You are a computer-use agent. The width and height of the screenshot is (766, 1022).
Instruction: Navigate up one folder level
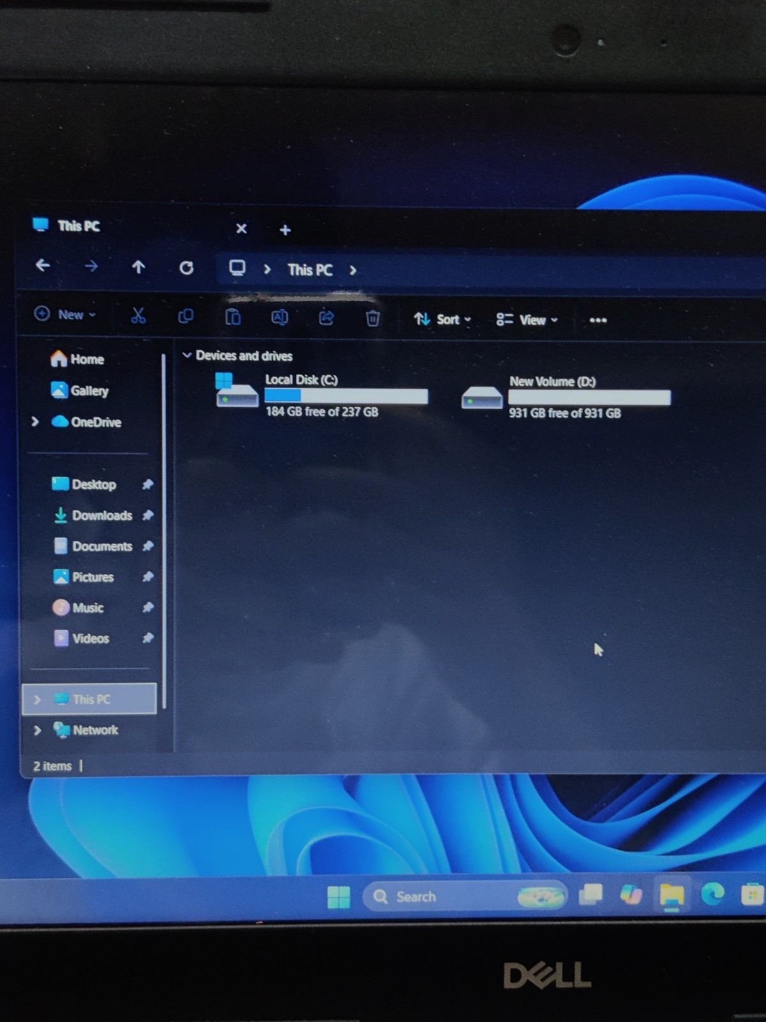coord(139,266)
